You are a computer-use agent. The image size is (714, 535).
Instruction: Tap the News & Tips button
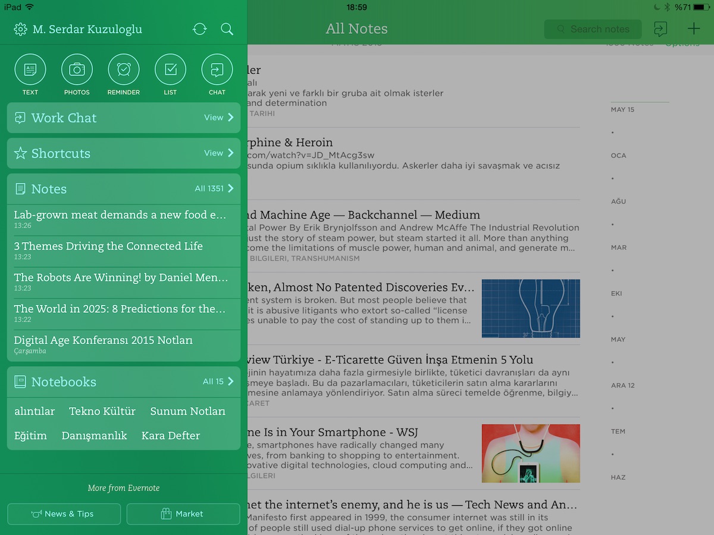tap(64, 514)
